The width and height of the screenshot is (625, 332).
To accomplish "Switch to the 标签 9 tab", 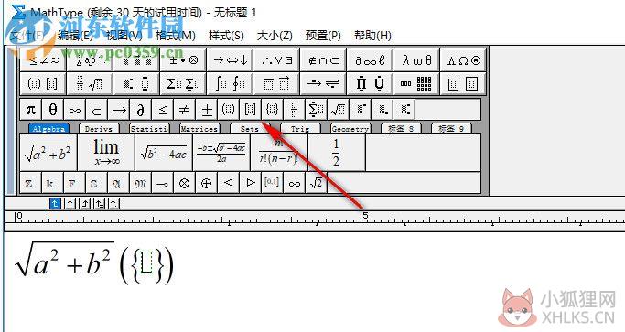I will pos(451,129).
